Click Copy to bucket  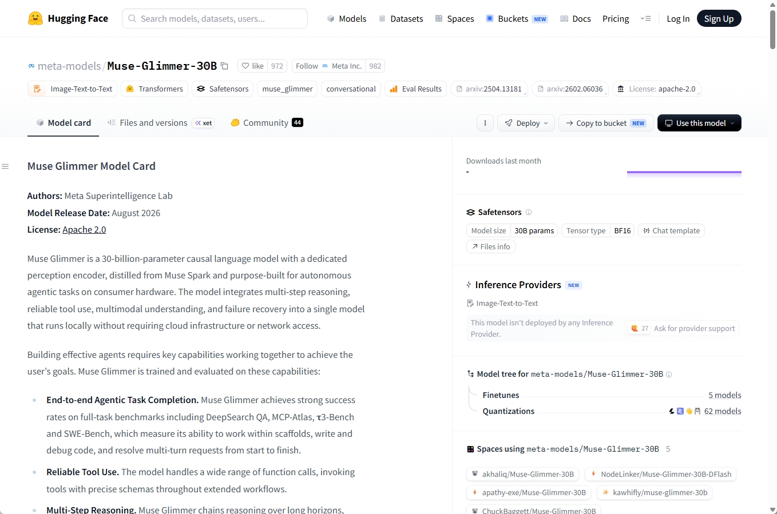click(x=606, y=123)
